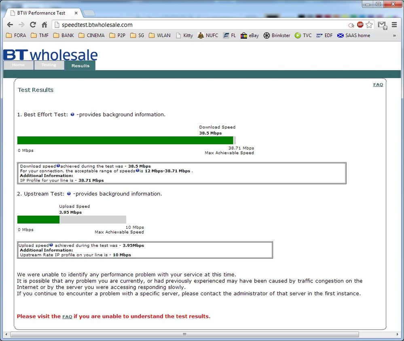Open the Brinkster bookmark
404x341 pixels.
(x=277, y=36)
